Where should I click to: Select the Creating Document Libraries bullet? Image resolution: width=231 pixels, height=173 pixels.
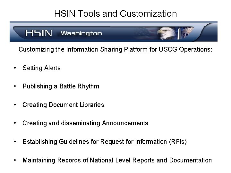click(x=63, y=105)
